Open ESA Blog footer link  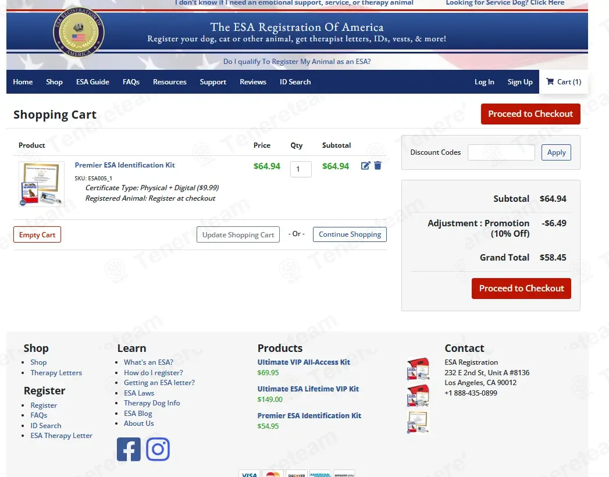(x=138, y=413)
